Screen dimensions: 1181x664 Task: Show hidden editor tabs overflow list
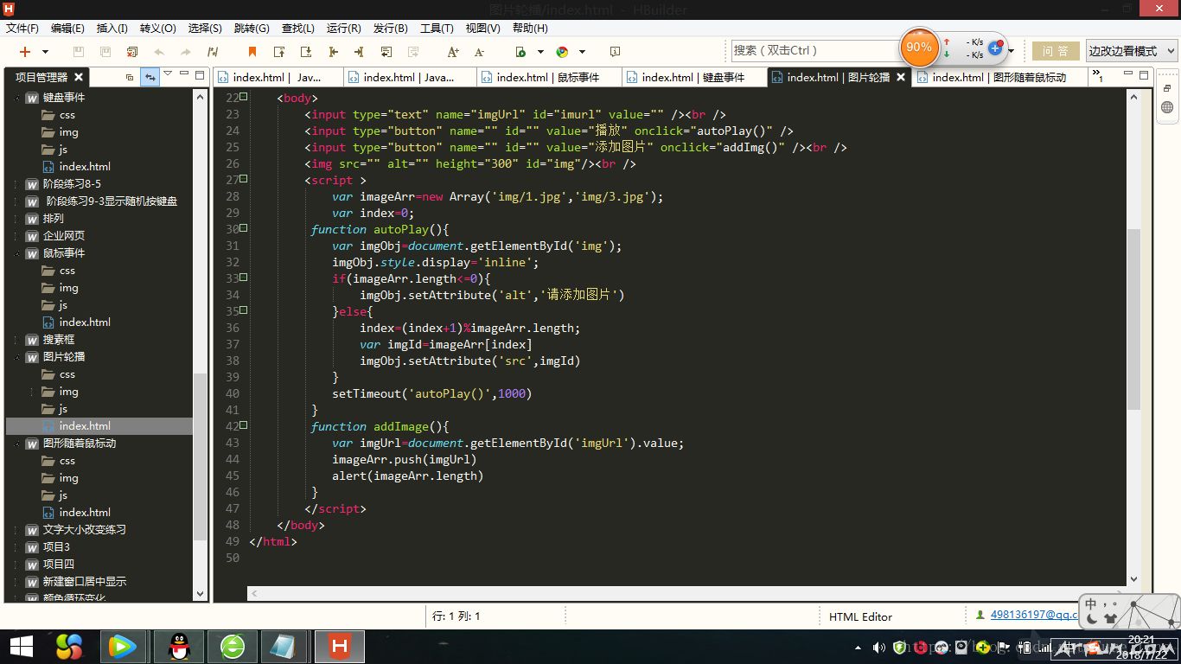(x=1098, y=77)
